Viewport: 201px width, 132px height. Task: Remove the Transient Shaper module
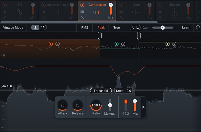43,17
